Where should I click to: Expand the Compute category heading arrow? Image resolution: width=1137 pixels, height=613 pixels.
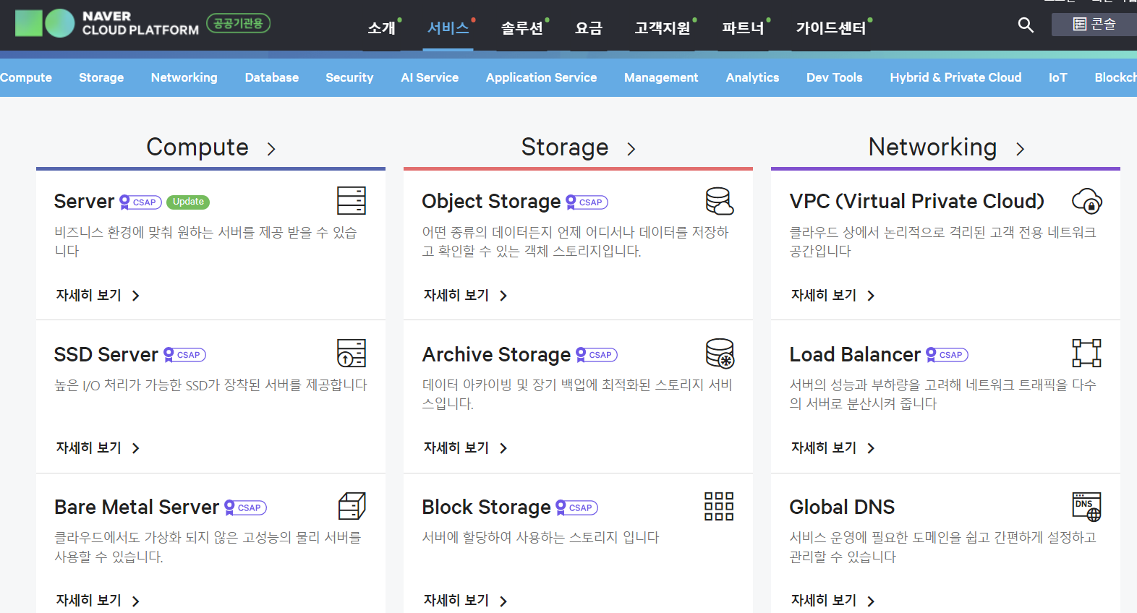click(x=271, y=149)
